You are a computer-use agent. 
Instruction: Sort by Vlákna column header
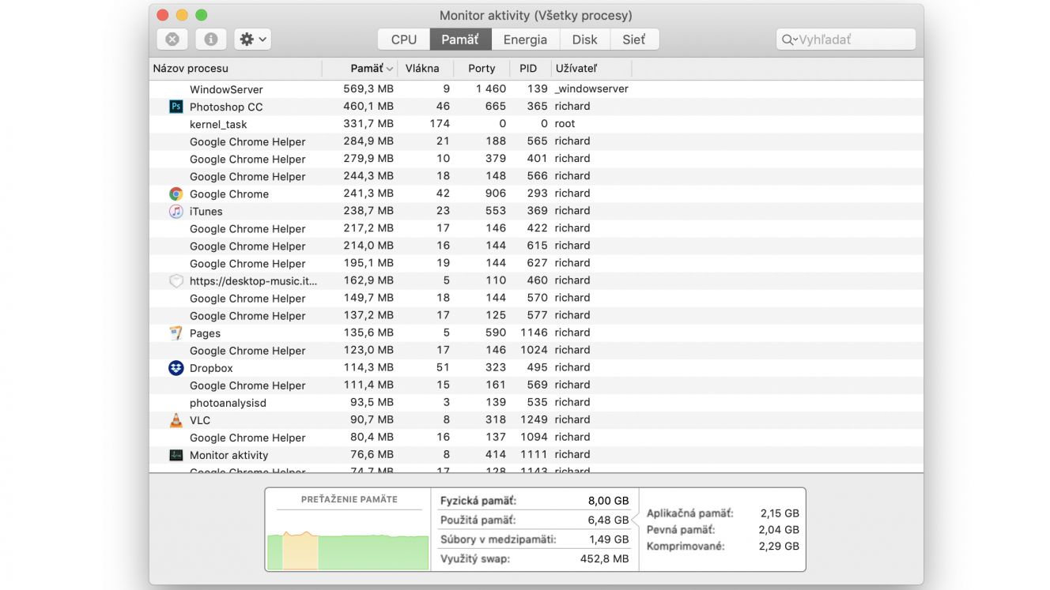[x=426, y=69]
